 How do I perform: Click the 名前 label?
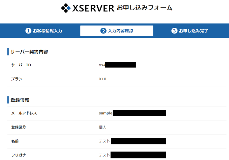click(x=15, y=141)
